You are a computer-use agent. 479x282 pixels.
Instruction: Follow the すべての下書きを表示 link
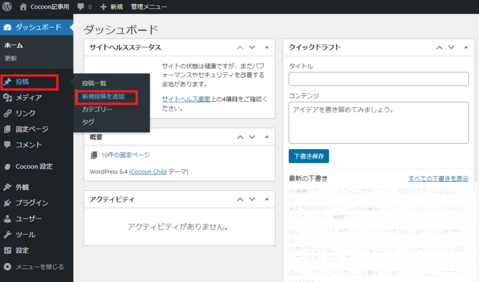(438, 178)
